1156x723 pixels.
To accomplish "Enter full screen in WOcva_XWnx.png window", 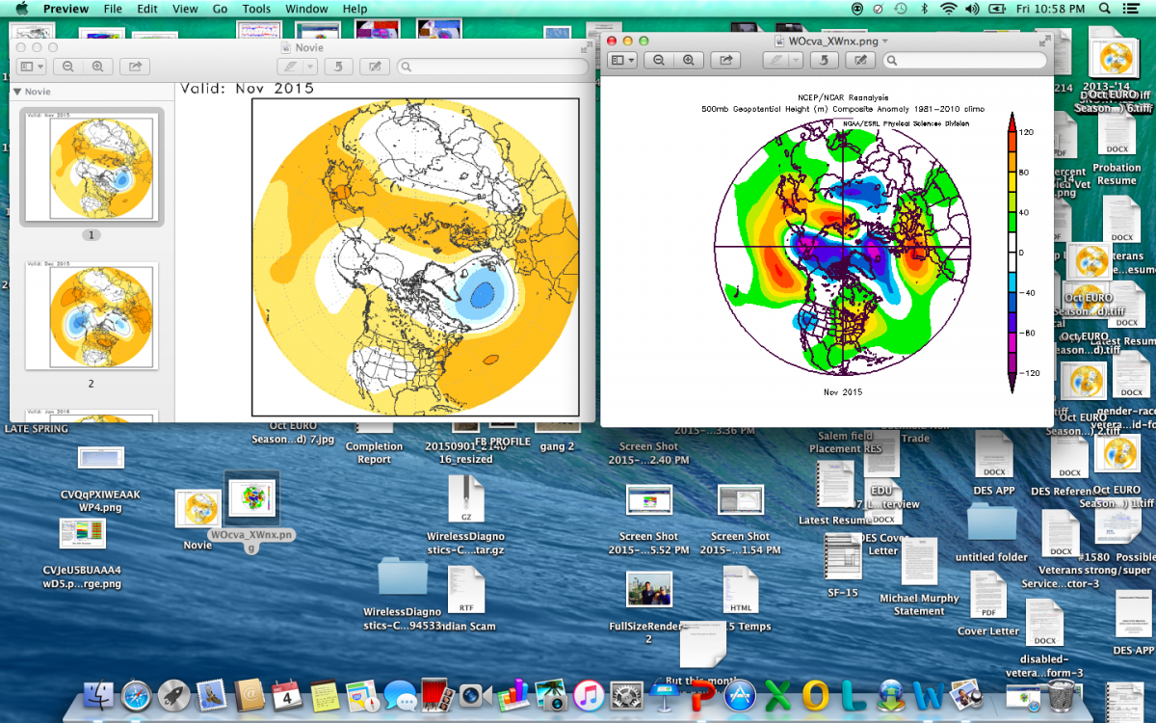I will (x=1044, y=41).
